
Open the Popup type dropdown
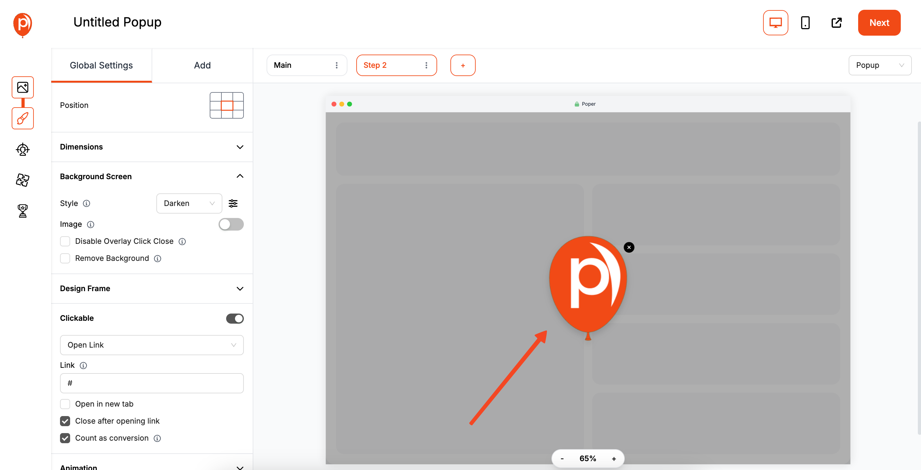(x=880, y=65)
